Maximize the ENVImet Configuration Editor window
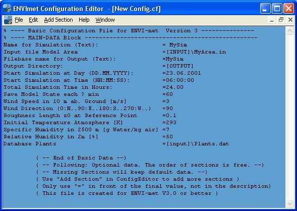The height and width of the screenshot is (211, 297). pyautogui.click(x=277, y=9)
